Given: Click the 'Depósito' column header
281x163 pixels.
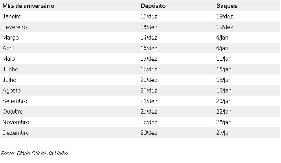Looking at the screenshot, I should 153,6.
